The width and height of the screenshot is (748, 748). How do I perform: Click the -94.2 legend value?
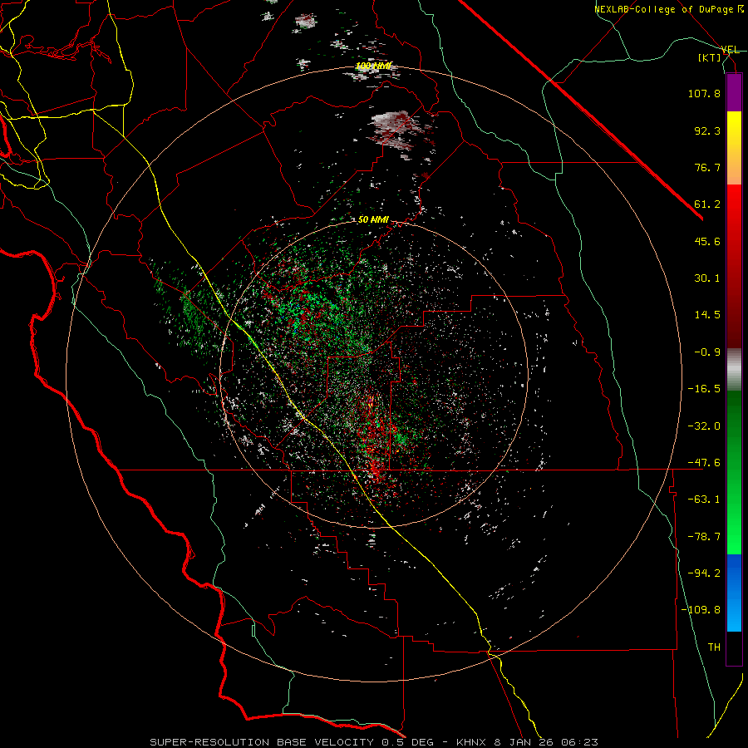[x=704, y=573]
